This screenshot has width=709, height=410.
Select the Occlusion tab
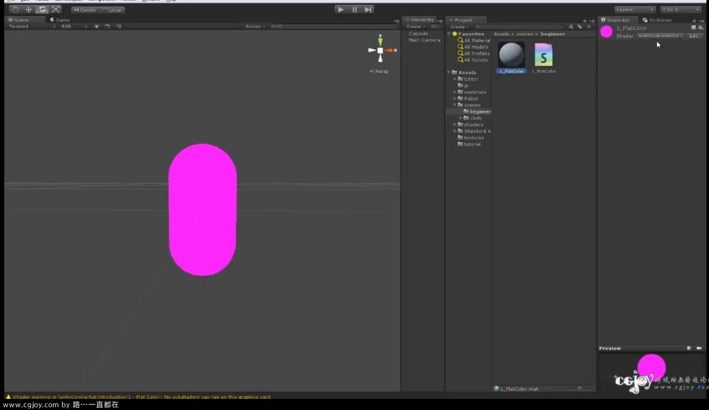(x=657, y=20)
